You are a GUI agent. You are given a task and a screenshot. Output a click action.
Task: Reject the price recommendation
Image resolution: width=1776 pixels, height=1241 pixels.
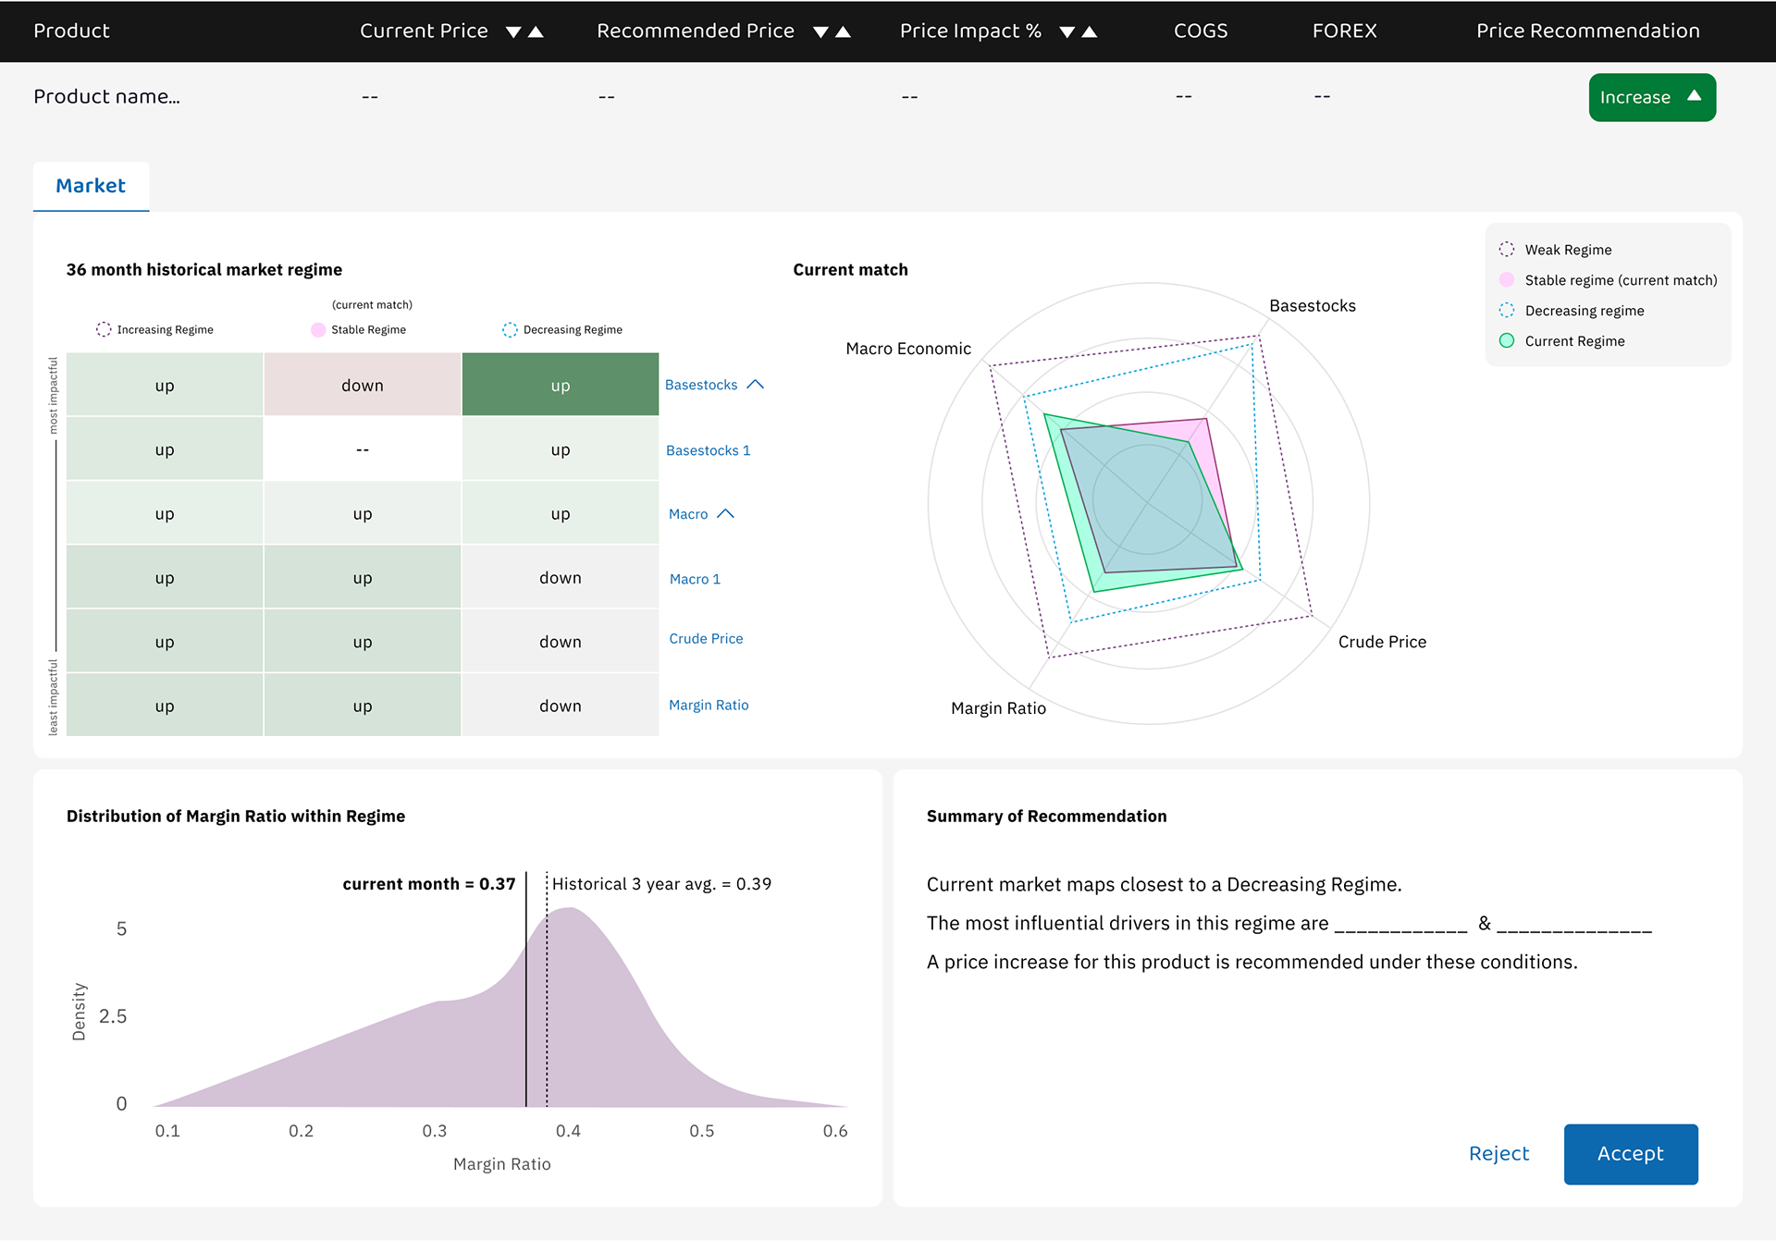coord(1498,1153)
